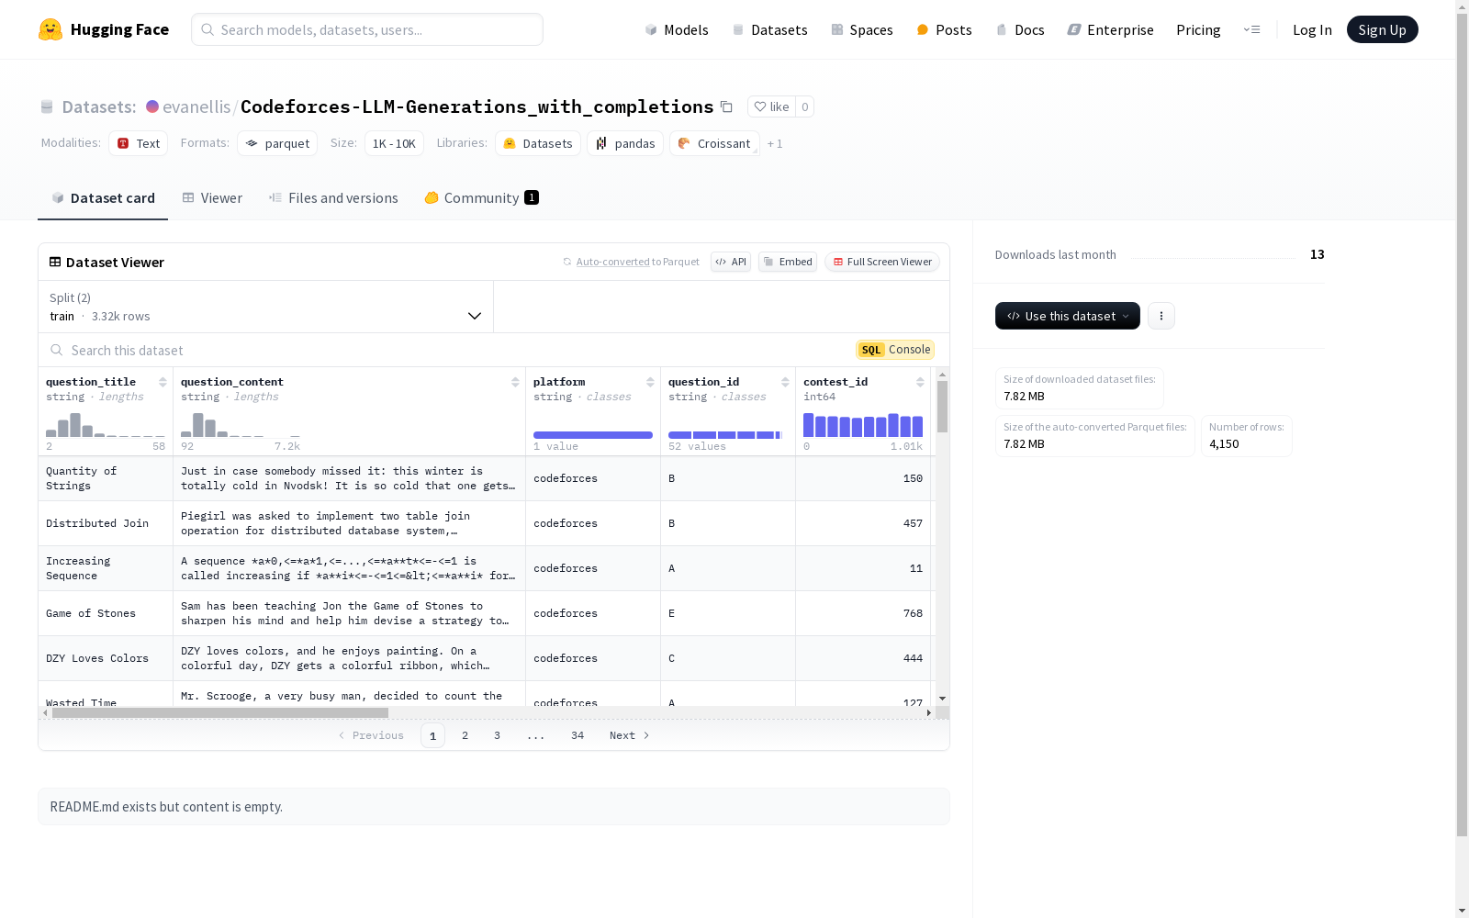The width and height of the screenshot is (1469, 918).
Task: Open Use this dataset dropdown
Action: pos(1068,316)
